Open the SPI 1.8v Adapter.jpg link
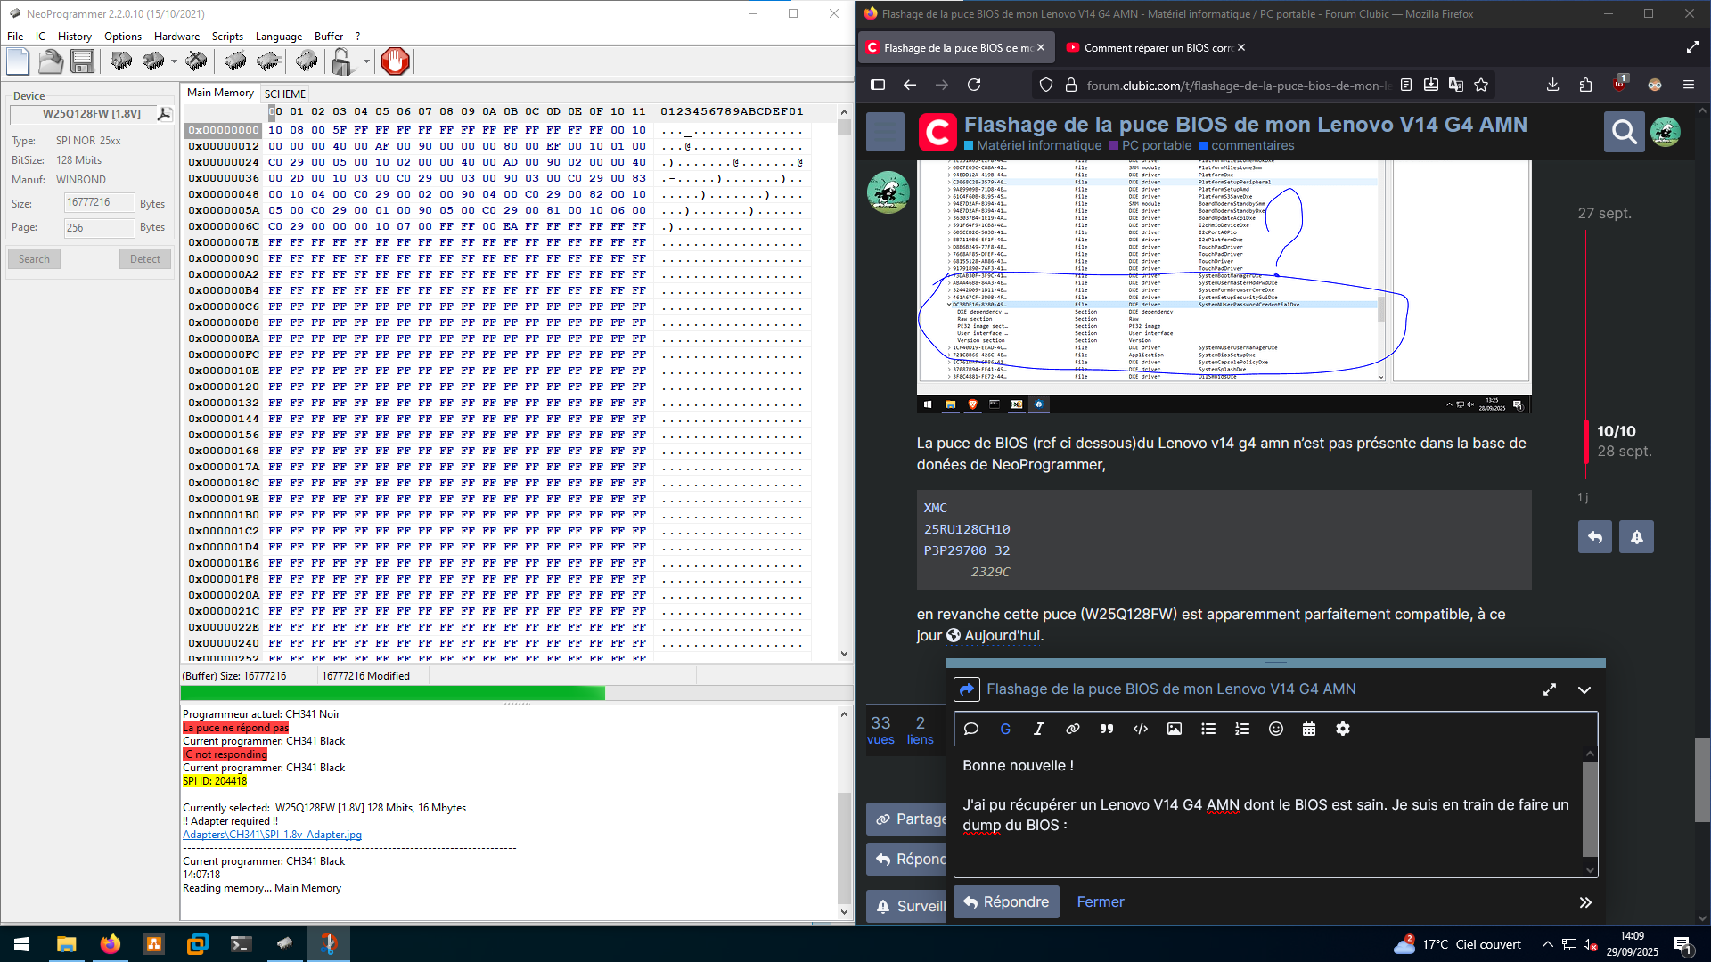This screenshot has height=962, width=1711. coord(272,835)
